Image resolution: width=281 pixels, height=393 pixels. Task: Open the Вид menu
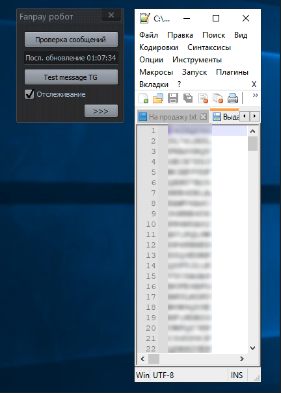(x=241, y=35)
